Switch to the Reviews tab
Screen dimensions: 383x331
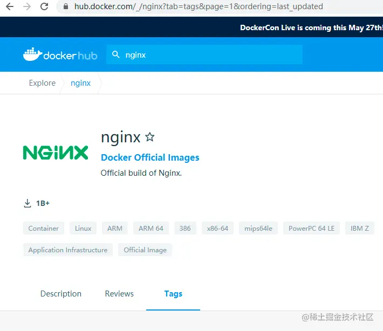point(119,294)
